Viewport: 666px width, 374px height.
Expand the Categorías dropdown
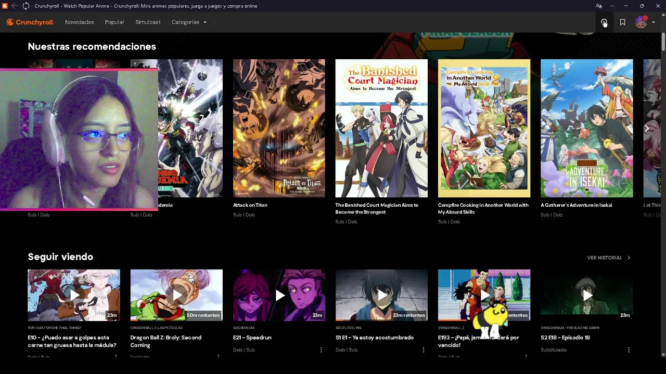[x=189, y=22]
